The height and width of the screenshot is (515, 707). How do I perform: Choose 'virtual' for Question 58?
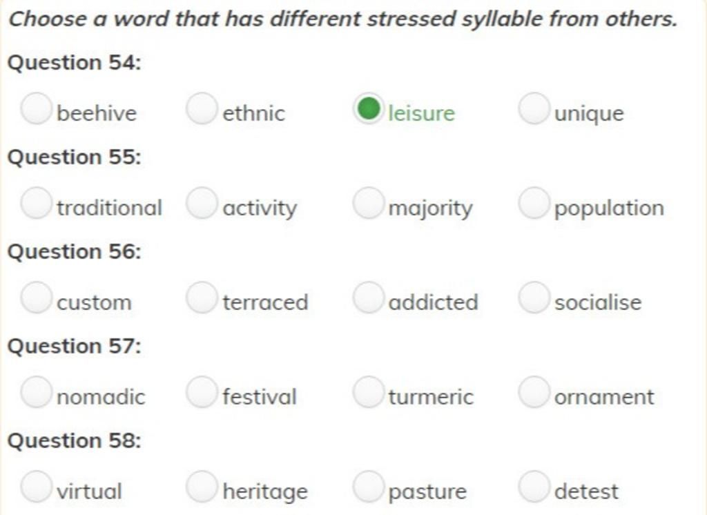[x=35, y=487]
